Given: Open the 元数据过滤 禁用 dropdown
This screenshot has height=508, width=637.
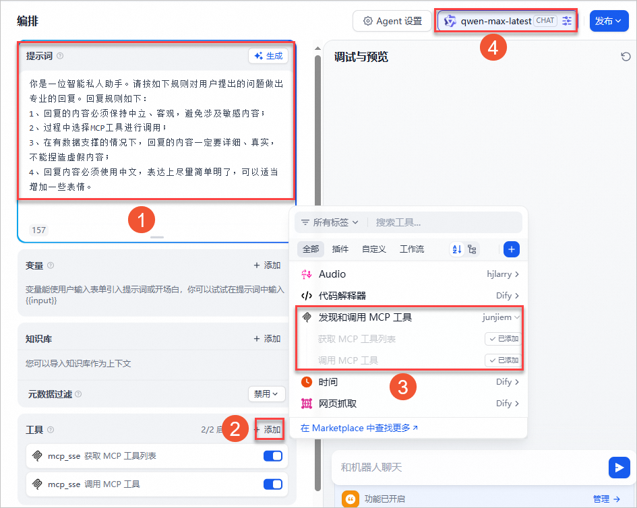Looking at the screenshot, I should [x=266, y=393].
